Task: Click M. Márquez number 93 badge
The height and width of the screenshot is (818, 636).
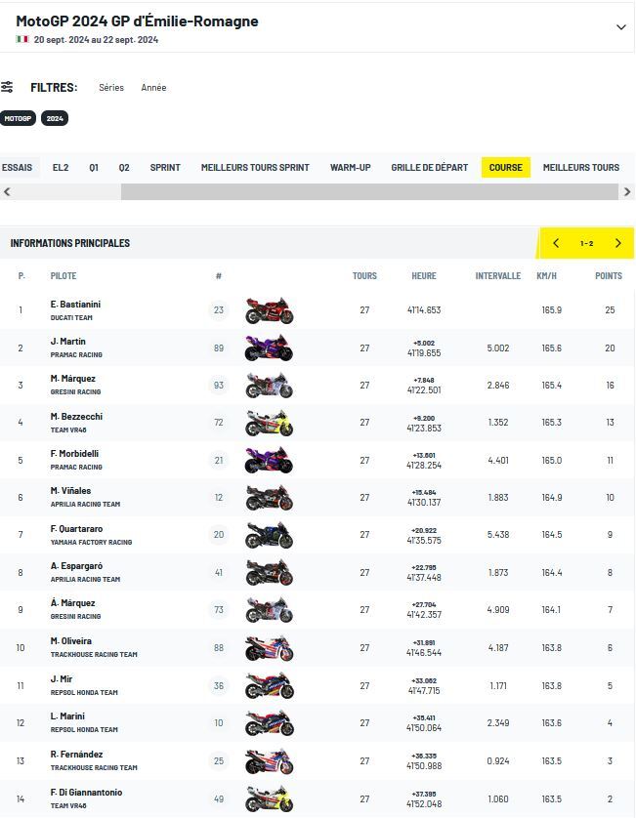Action: (x=219, y=386)
